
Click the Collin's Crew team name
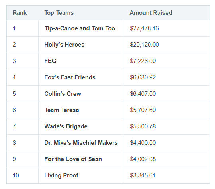click(x=63, y=94)
